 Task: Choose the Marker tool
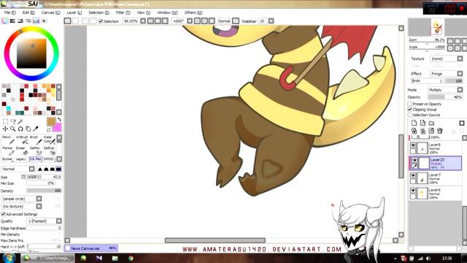pyautogui.click(x=8, y=151)
